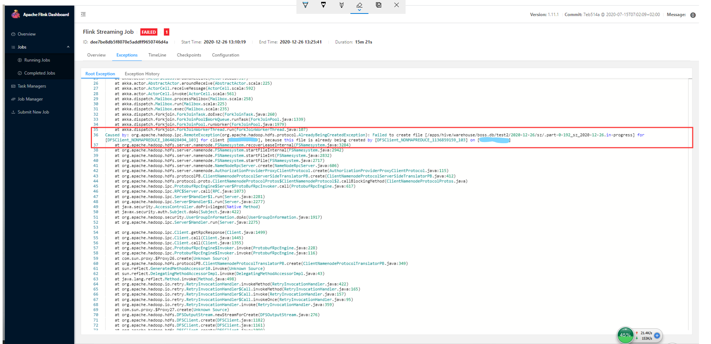
Task: Click line 49 AccessController.doPrivileged stack frame
Action: tap(187, 207)
